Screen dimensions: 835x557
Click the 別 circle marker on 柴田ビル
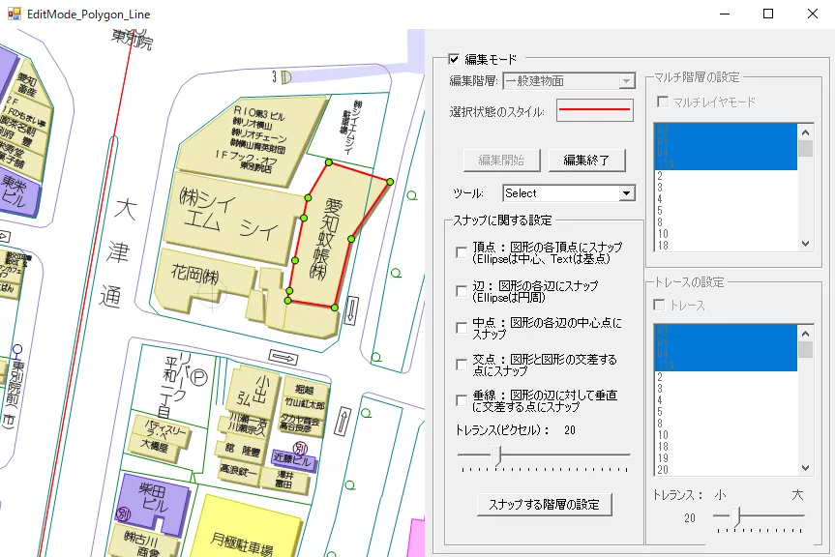pyautogui.click(x=123, y=513)
